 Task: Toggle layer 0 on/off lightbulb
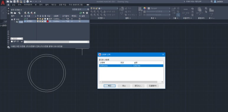coord(38,19)
